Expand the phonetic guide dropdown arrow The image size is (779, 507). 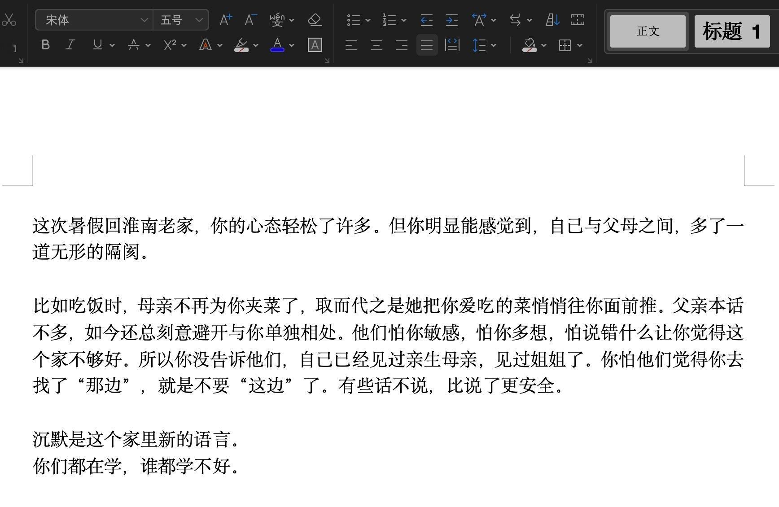pos(292,20)
